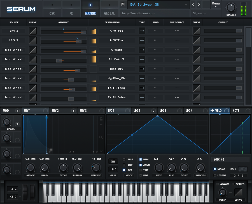Switch to the OSC tab
This screenshot has height=204, width=252.
[x=52, y=9]
